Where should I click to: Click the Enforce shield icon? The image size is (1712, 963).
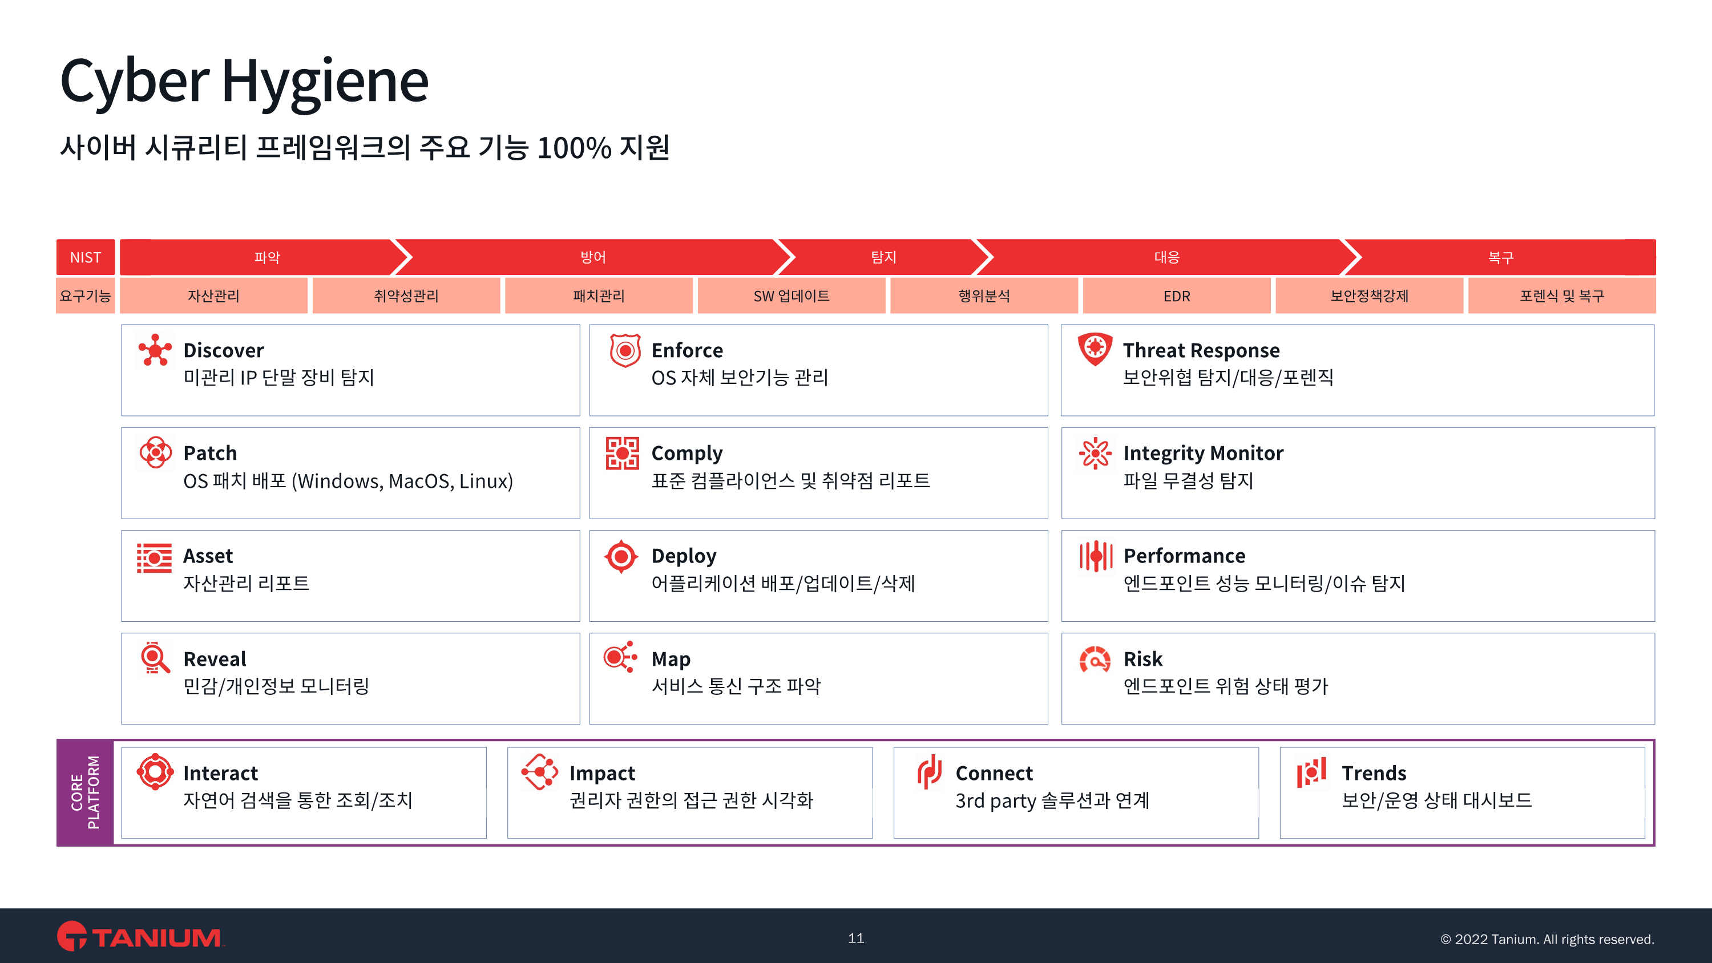tap(625, 350)
